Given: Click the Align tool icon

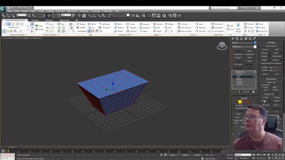Looking at the screenshot, I should [x=138, y=16].
